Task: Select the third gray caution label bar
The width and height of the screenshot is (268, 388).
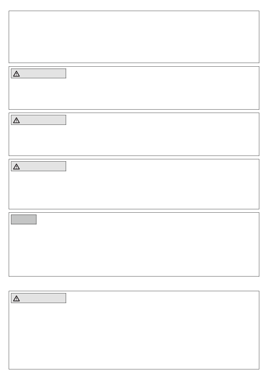Action: (38, 166)
